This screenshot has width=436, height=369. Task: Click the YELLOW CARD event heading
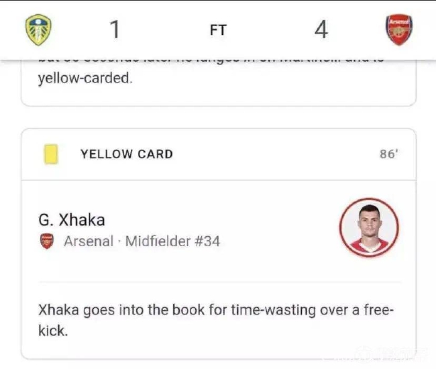tap(127, 154)
